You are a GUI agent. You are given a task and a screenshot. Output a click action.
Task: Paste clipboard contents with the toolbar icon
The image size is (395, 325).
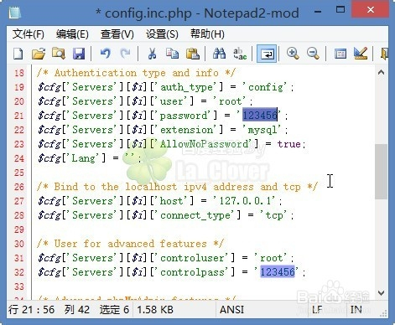pos(193,54)
